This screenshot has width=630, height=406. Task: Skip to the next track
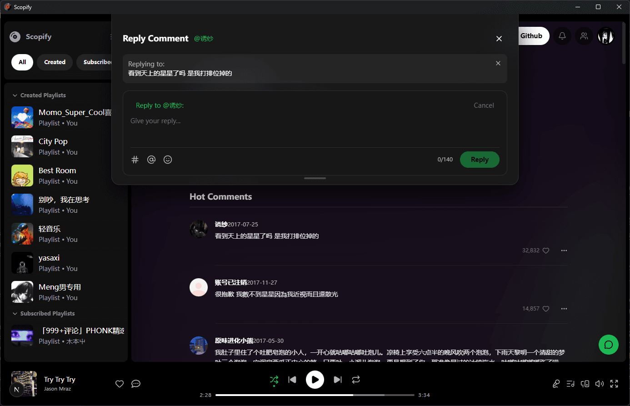338,380
